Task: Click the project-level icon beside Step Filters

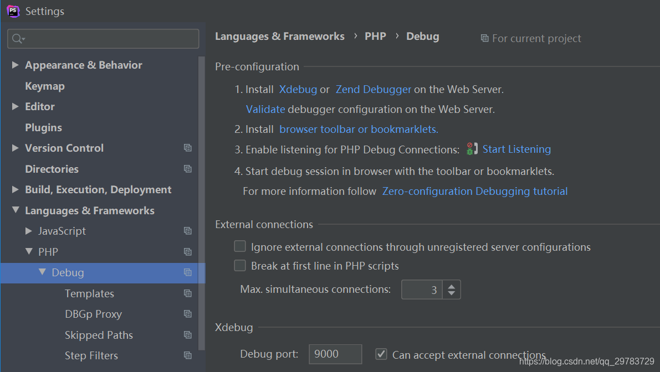Action: coord(188,355)
